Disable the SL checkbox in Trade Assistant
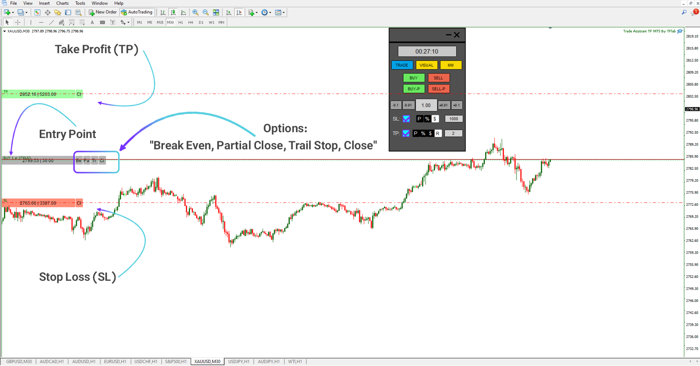 406,119
